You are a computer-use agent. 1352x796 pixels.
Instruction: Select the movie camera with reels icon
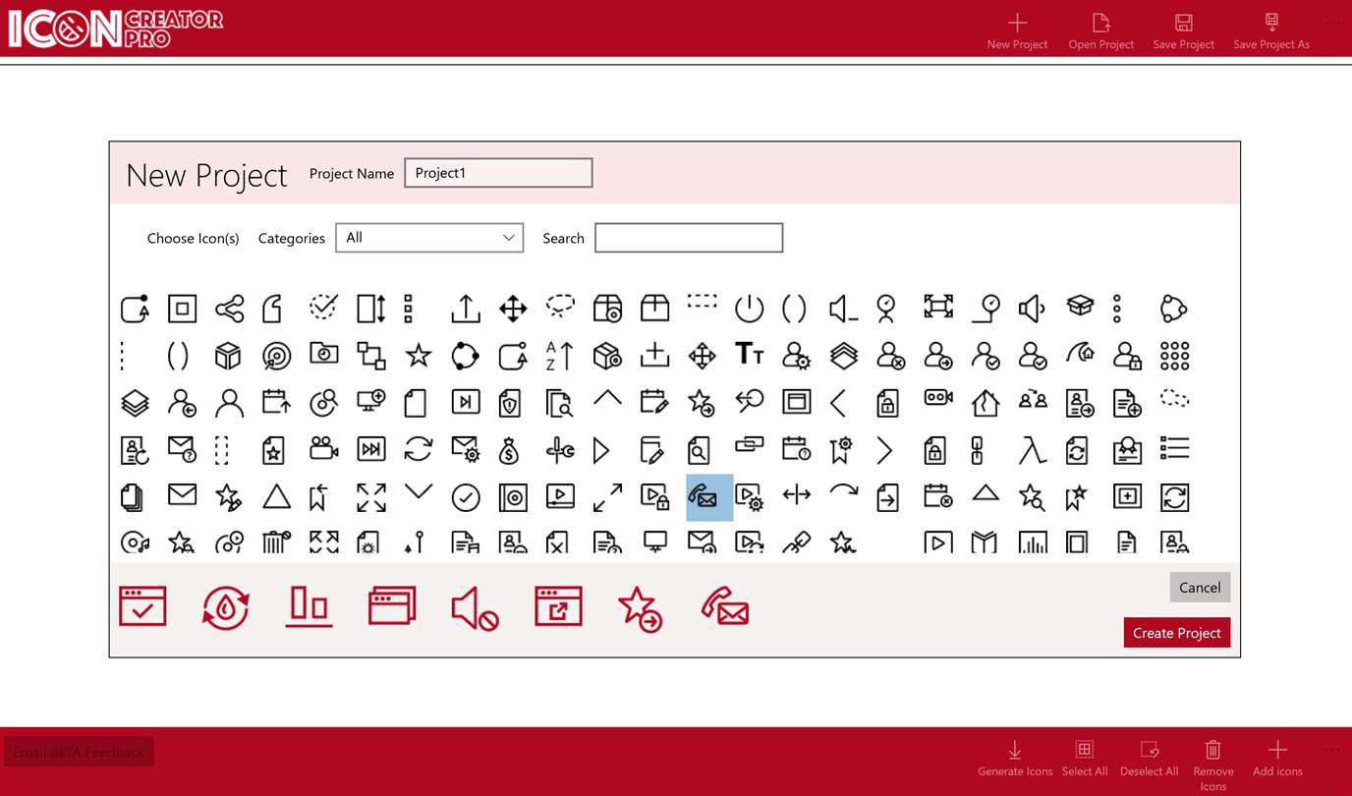pyautogui.click(x=323, y=448)
